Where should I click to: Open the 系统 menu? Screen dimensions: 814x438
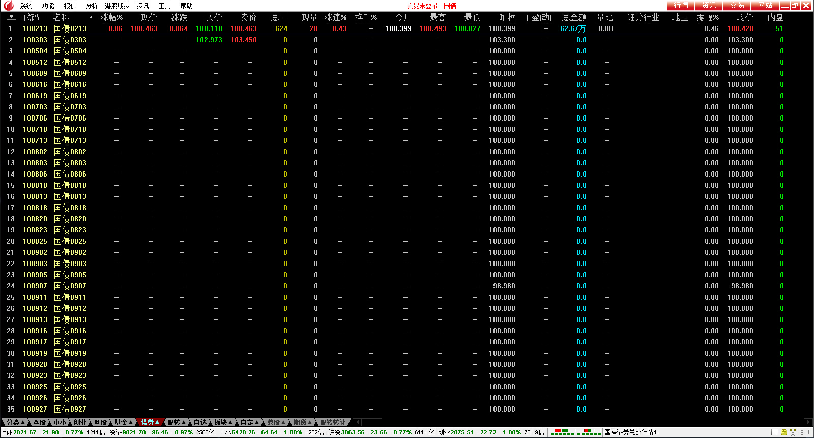pyautogui.click(x=26, y=6)
